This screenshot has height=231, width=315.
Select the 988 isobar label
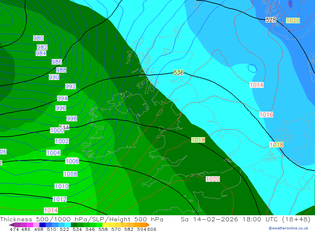tap(61, 70)
